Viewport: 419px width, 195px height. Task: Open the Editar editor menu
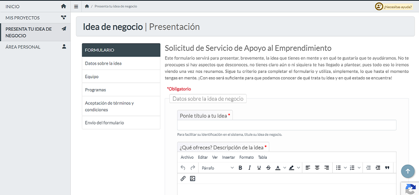click(x=203, y=157)
